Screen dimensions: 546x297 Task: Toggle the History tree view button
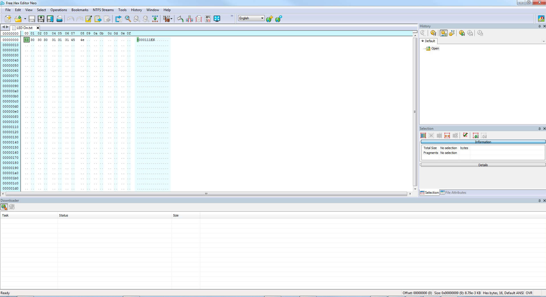pyautogui.click(x=452, y=33)
